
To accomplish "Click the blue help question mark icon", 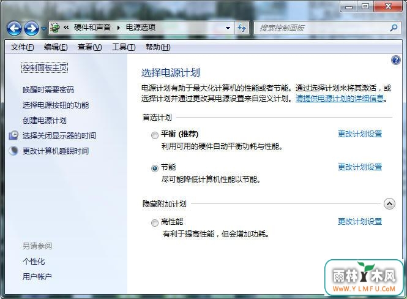I will [396, 60].
